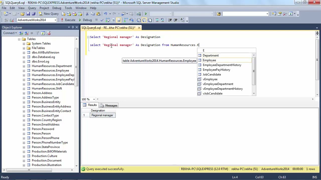
Task: Toggle Object Explorer auto-hide pin
Action: tap(73, 27)
